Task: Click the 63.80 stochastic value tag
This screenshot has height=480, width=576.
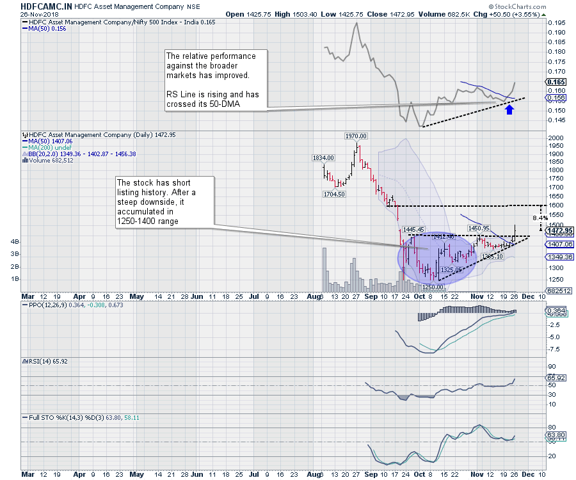Action: point(556,436)
